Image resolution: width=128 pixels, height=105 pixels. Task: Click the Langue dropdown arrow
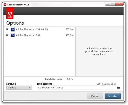30,88
